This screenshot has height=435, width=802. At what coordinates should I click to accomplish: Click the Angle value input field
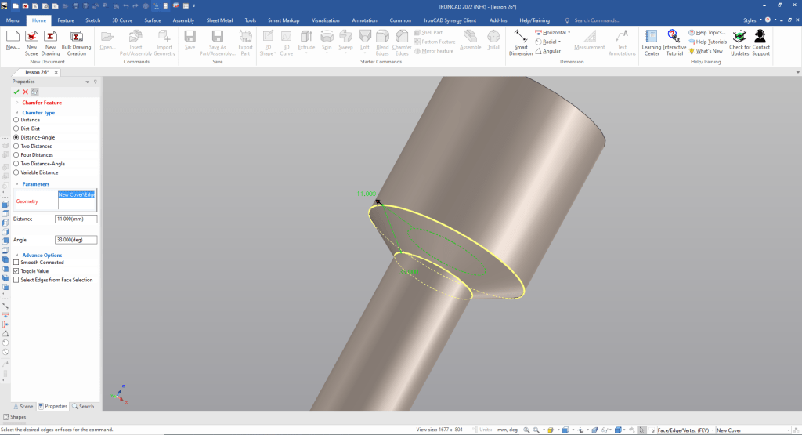(76, 240)
